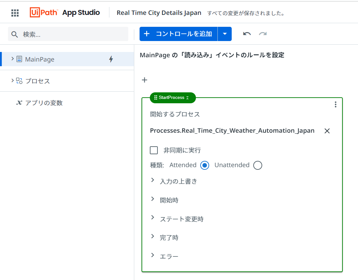Click the UiPath logo
The height and width of the screenshot is (280, 358).
[x=44, y=12]
